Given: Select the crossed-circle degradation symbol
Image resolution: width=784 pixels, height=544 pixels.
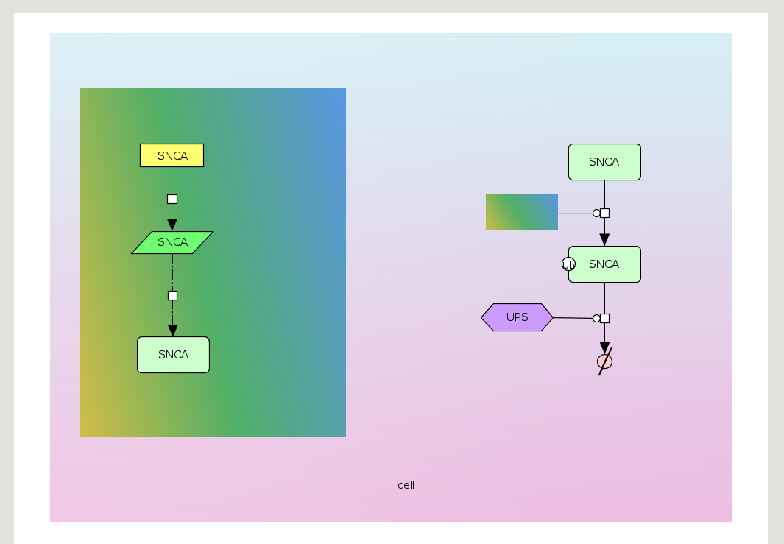Looking at the screenshot, I should coord(604,361).
